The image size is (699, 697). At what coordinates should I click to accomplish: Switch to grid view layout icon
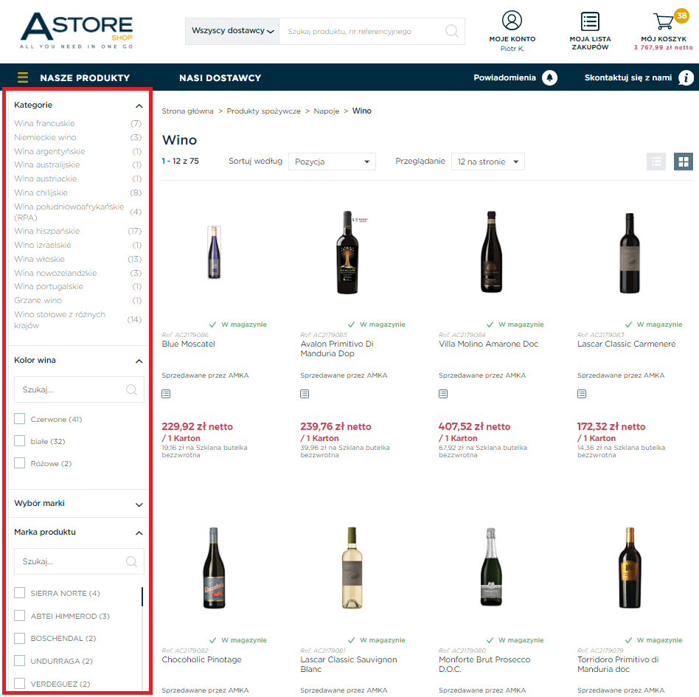(684, 162)
